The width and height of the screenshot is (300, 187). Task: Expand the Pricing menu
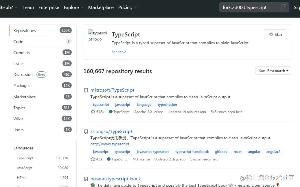click(x=127, y=7)
